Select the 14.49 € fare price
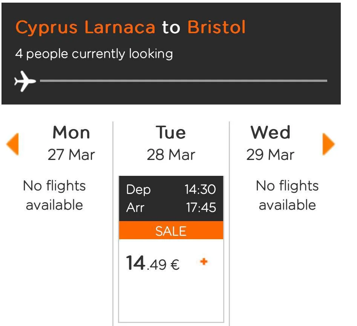The image size is (357, 326). pos(153,263)
